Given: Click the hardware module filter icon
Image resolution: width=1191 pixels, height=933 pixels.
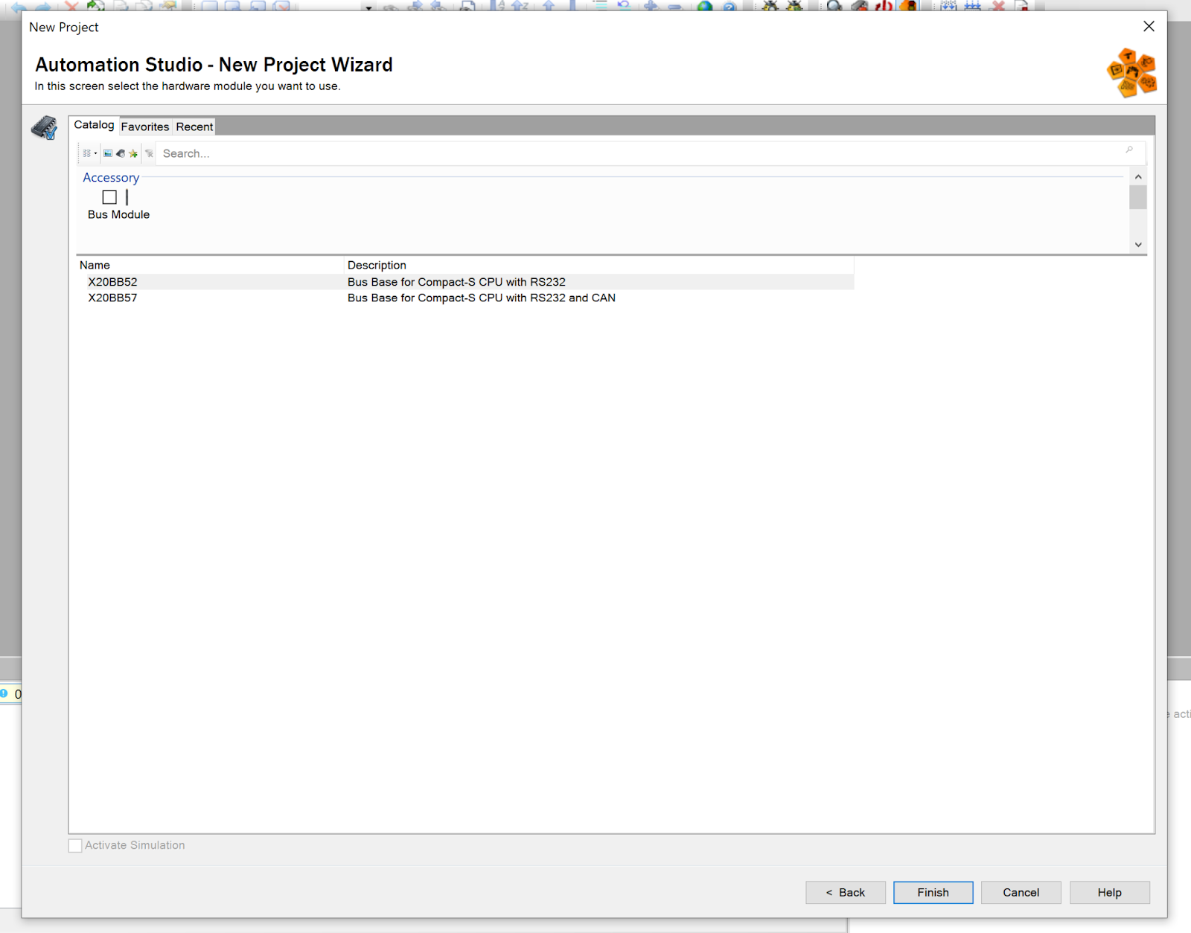Looking at the screenshot, I should 121,153.
